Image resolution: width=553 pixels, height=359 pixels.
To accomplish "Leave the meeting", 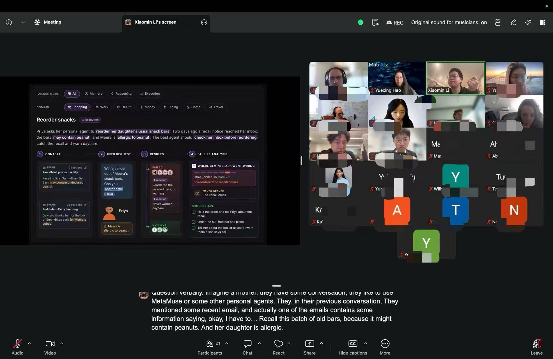I will [537, 347].
